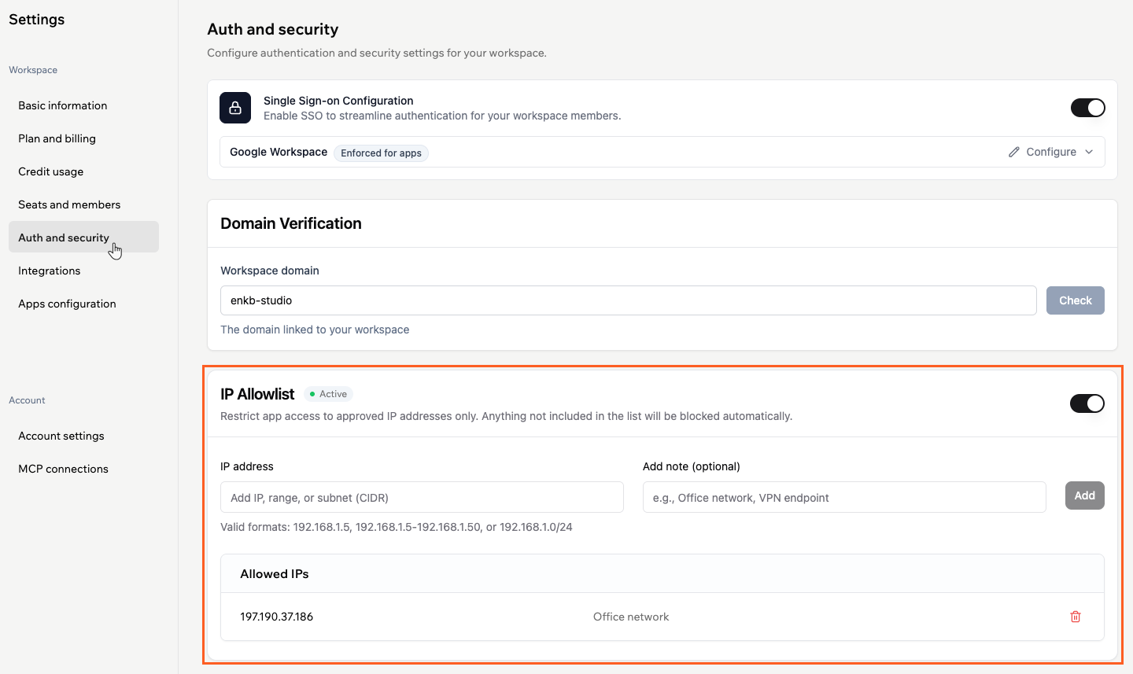Click the Enforced for apps badge
Viewport: 1133px width, 674px height.
381,153
